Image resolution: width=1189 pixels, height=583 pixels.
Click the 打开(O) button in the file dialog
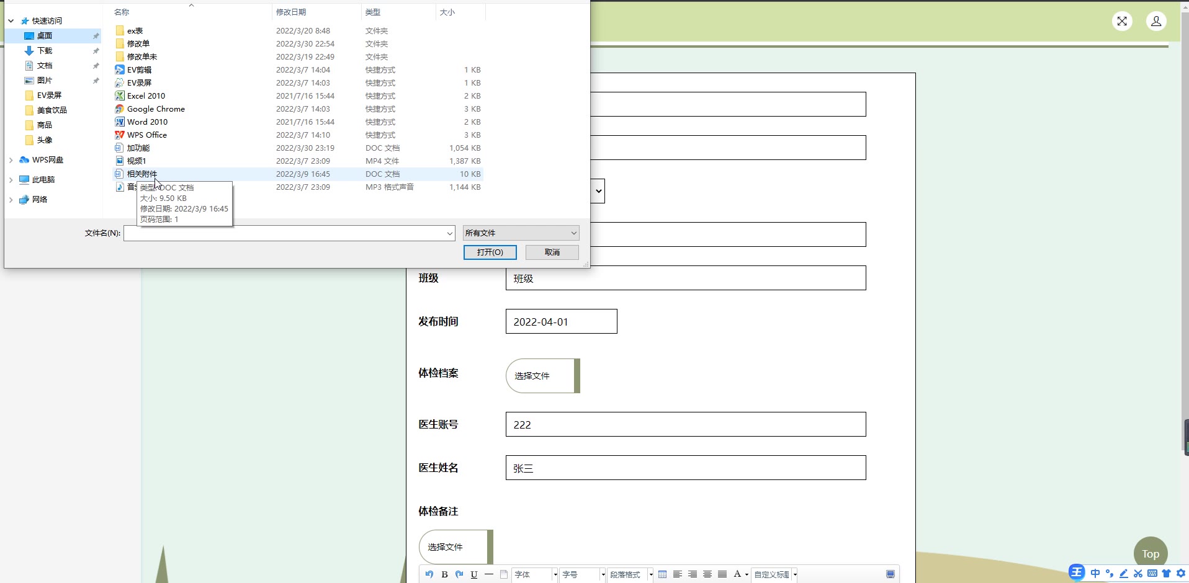coord(490,252)
